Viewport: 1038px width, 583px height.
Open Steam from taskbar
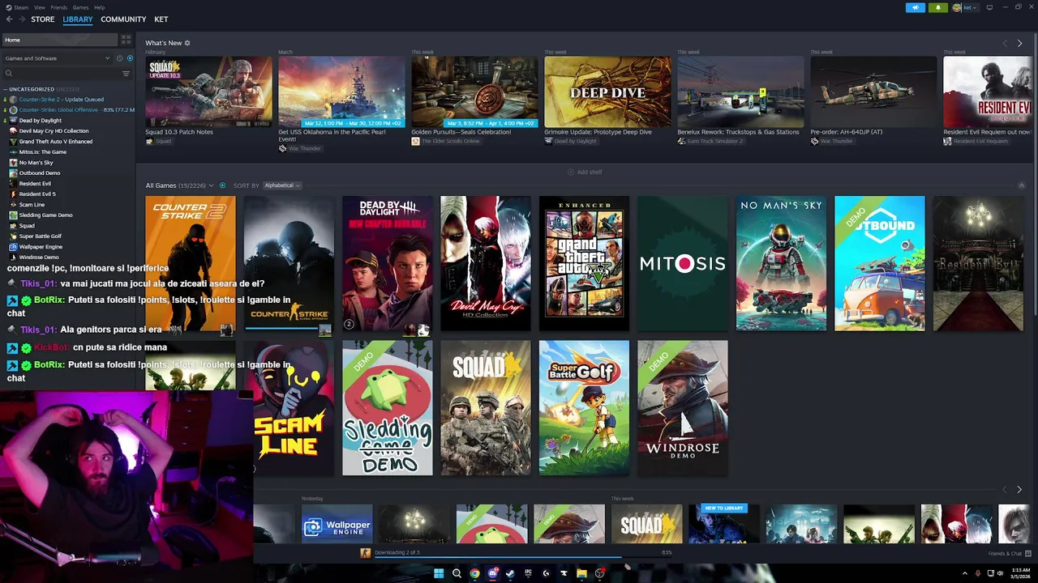click(510, 573)
